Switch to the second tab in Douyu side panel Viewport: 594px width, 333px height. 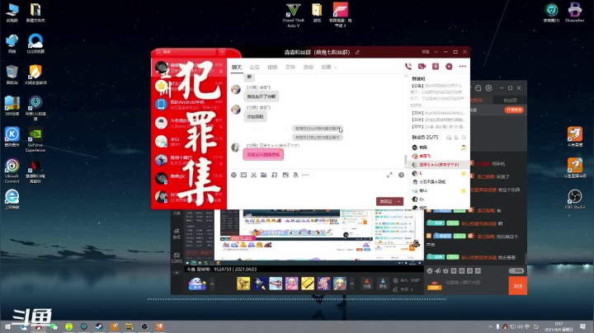[x=510, y=101]
